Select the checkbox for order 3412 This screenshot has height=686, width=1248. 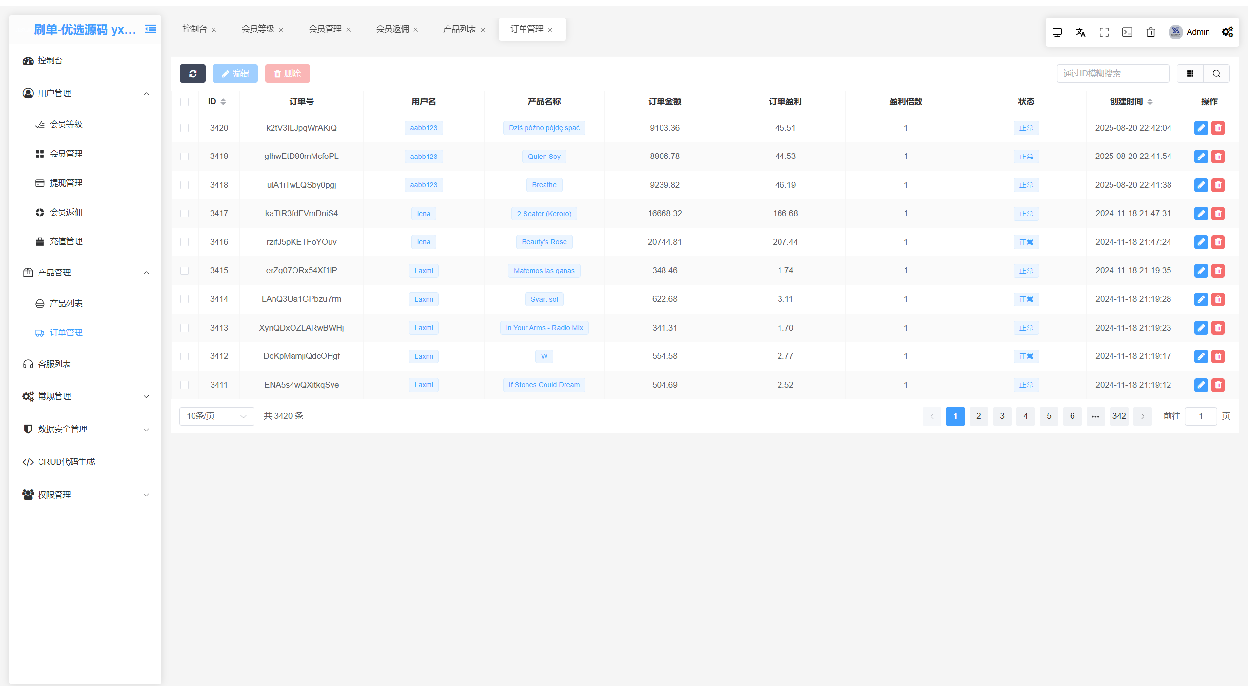(184, 356)
